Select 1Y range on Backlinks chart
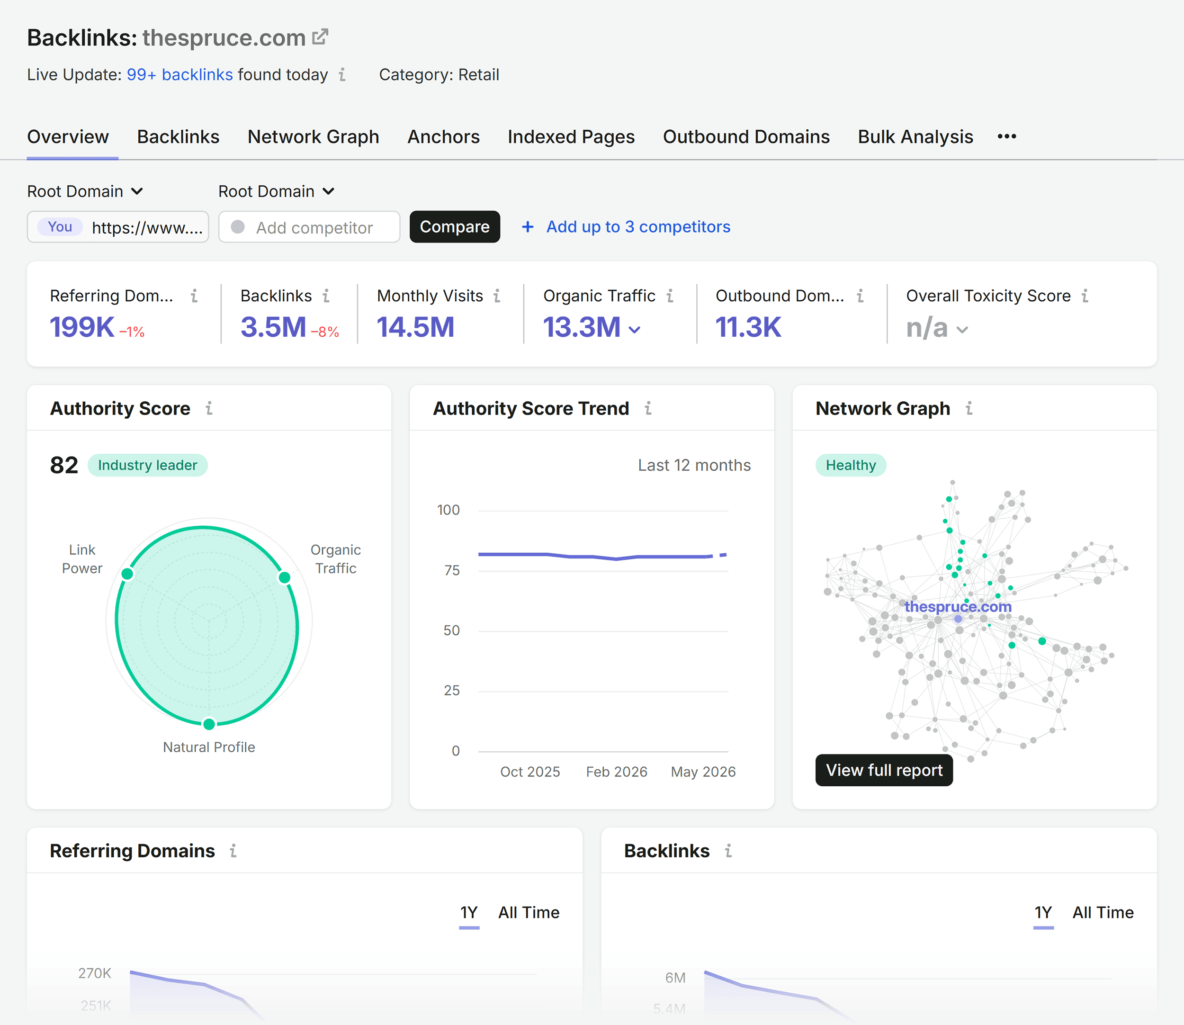The image size is (1184, 1025). (1043, 912)
